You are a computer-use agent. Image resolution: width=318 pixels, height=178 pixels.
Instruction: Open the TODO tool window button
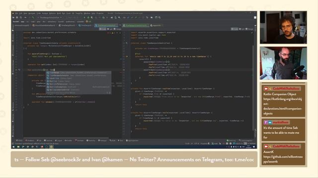point(19,140)
